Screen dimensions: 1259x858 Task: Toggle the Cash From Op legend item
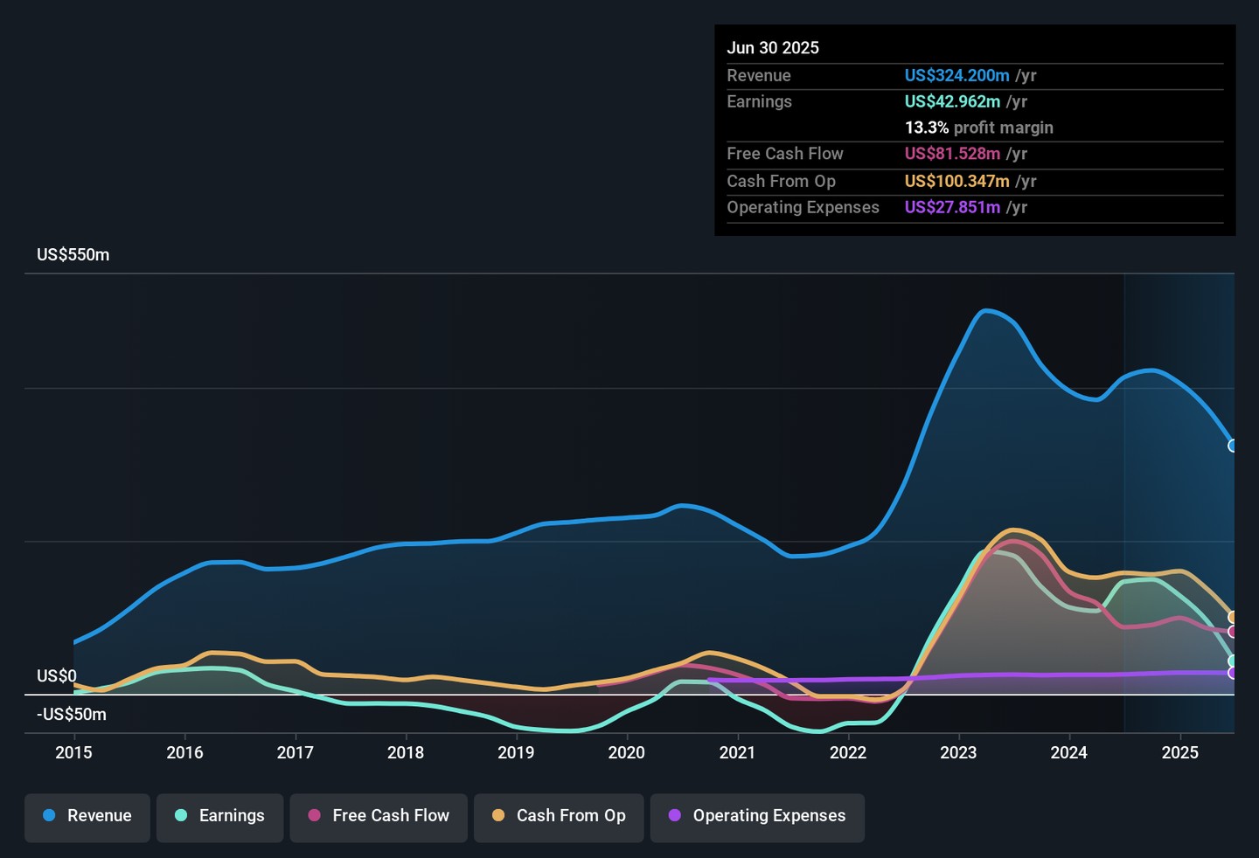(x=559, y=816)
